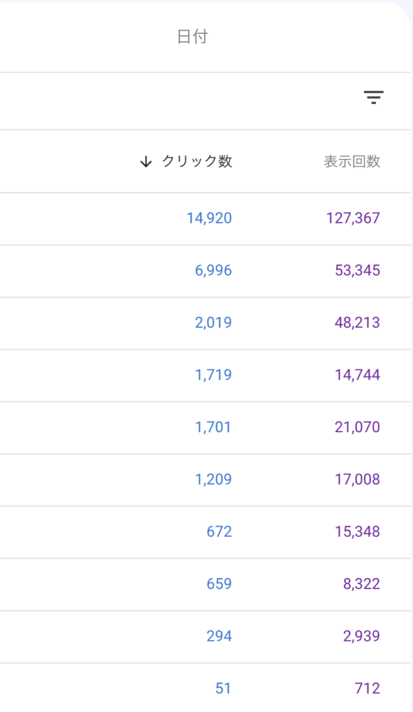Click the clicks value 1,701
The width and height of the screenshot is (413, 712).
coord(214,426)
